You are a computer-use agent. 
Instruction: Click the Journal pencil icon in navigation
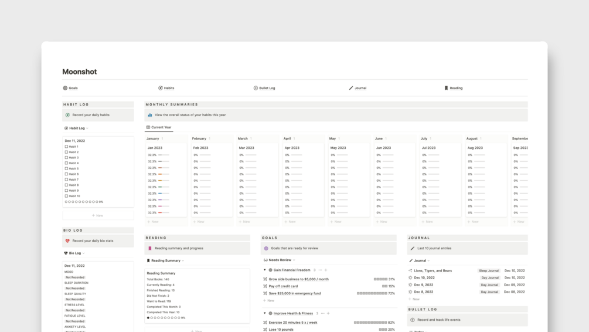(351, 88)
